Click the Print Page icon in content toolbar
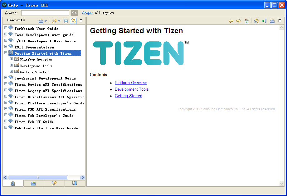This screenshot has width=287, height=196. pos(272,21)
